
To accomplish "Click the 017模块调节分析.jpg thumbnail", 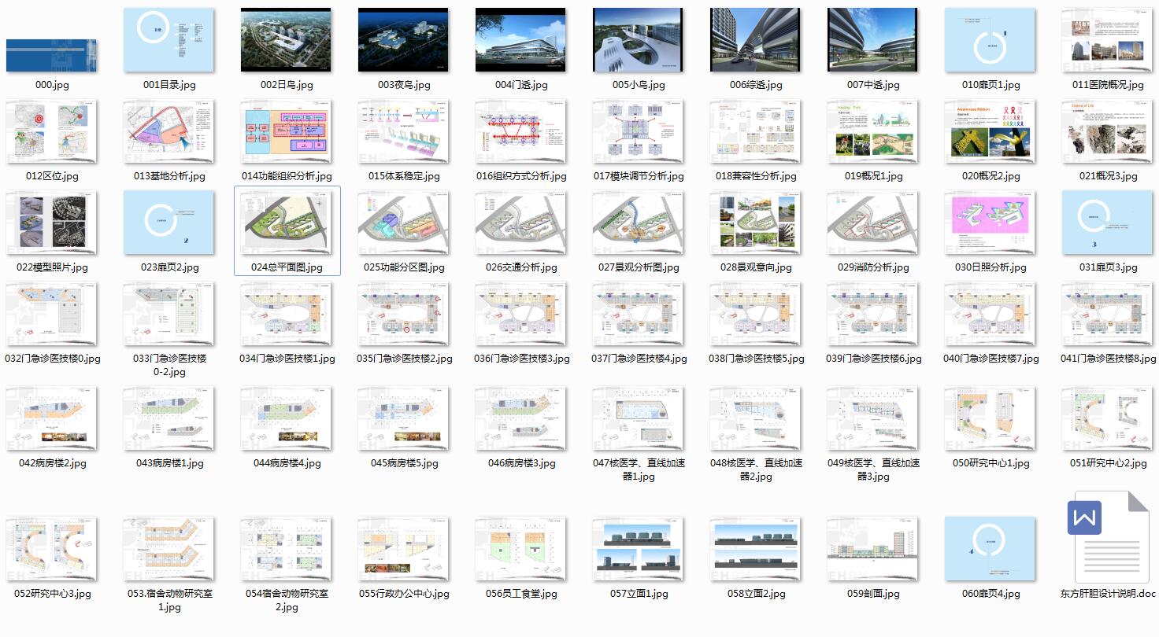I will 639,131.
